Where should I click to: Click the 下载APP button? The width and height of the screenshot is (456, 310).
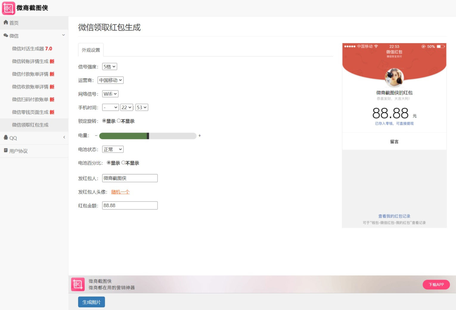pos(436,284)
